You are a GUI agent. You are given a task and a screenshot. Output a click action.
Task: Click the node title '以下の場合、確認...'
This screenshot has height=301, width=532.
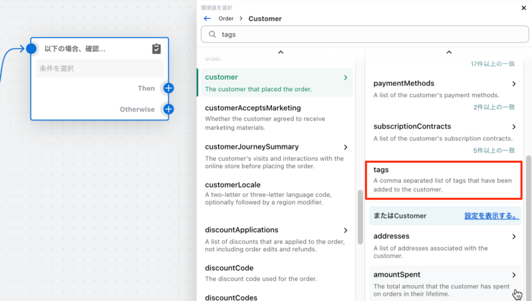(75, 49)
